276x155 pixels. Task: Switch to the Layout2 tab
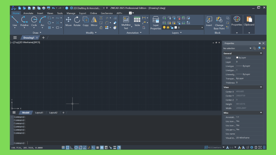click(53, 113)
